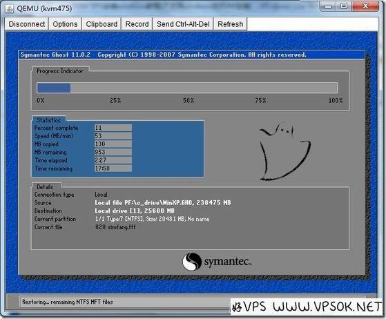Click the Progress Indicator group label
The height and width of the screenshot is (319, 386).
pyautogui.click(x=60, y=71)
